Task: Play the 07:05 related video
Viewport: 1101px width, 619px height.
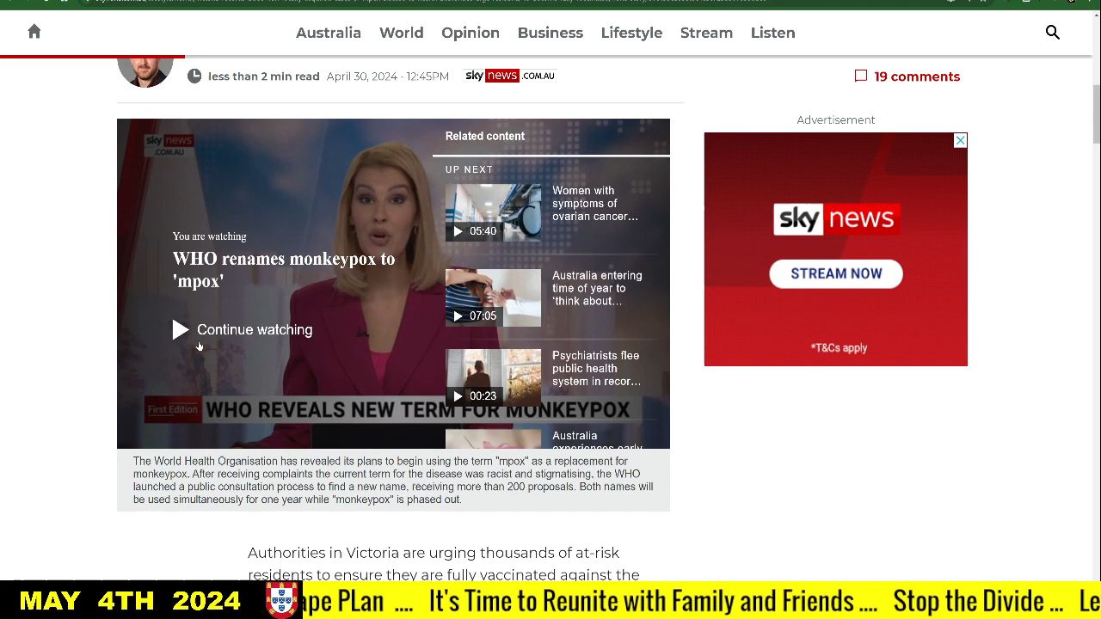Action: (493, 297)
